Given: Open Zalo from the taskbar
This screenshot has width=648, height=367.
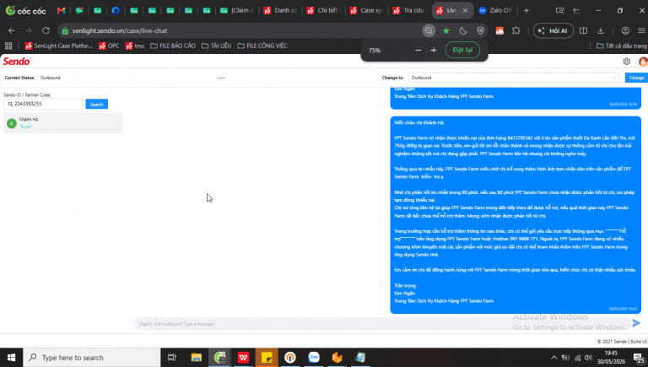Looking at the screenshot, I should click(x=314, y=358).
